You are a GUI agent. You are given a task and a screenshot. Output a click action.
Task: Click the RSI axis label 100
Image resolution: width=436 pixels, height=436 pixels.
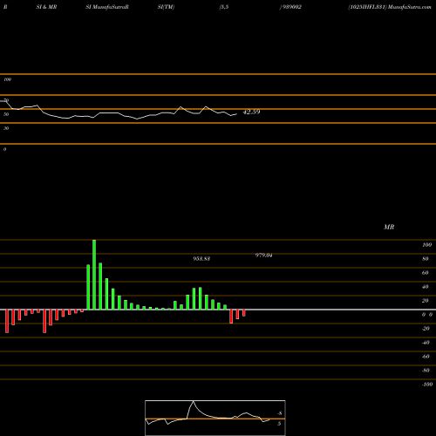(7, 79)
